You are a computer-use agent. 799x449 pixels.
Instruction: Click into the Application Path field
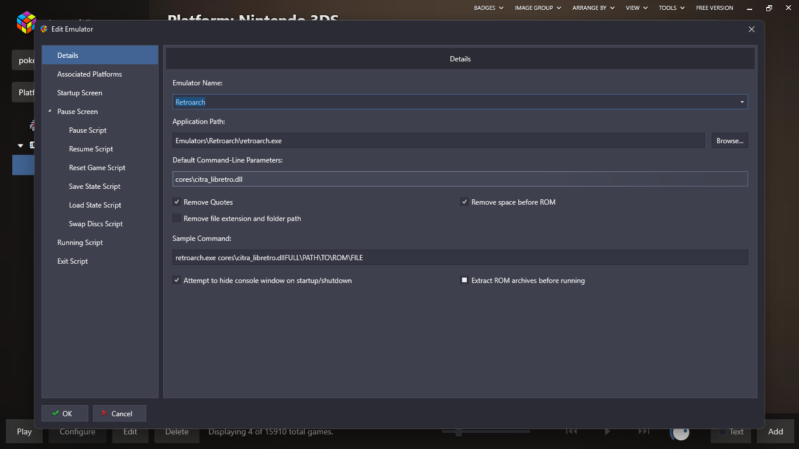click(x=439, y=140)
